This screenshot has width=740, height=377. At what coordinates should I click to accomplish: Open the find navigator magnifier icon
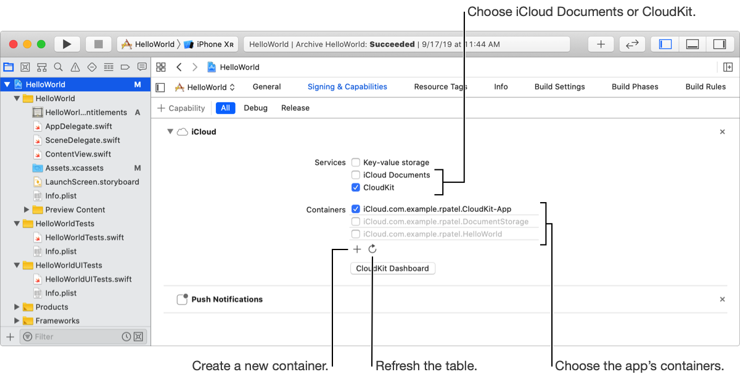point(58,67)
